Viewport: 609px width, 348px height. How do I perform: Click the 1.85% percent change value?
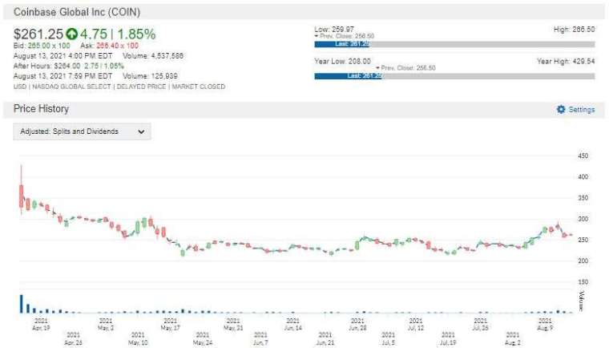click(x=136, y=34)
